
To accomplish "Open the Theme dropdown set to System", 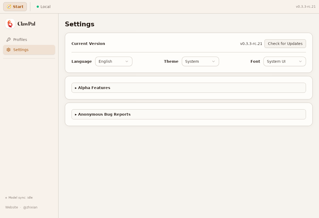I will pos(200,61).
